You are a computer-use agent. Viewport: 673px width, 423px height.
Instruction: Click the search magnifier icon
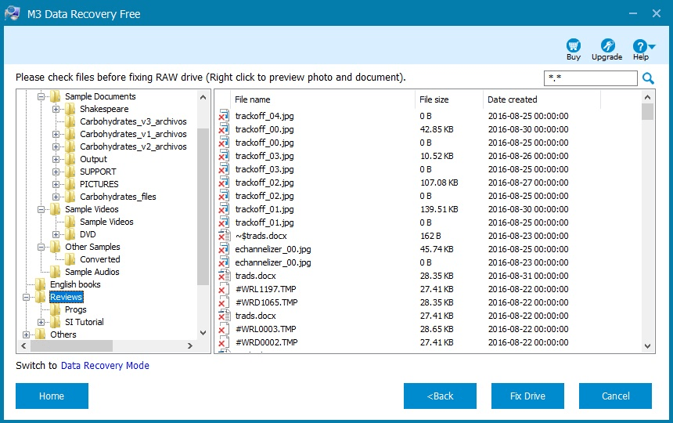tap(648, 78)
